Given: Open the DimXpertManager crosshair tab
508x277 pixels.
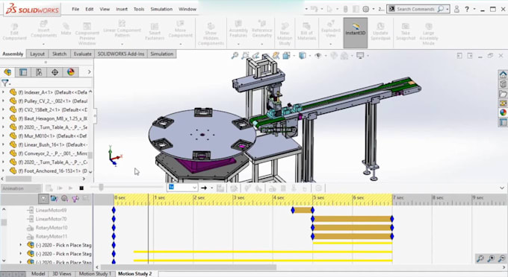Looking at the screenshot, I should 55,72.
